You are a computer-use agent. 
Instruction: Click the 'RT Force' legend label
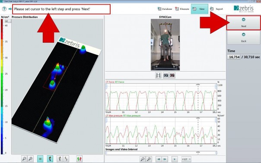coord(120,82)
